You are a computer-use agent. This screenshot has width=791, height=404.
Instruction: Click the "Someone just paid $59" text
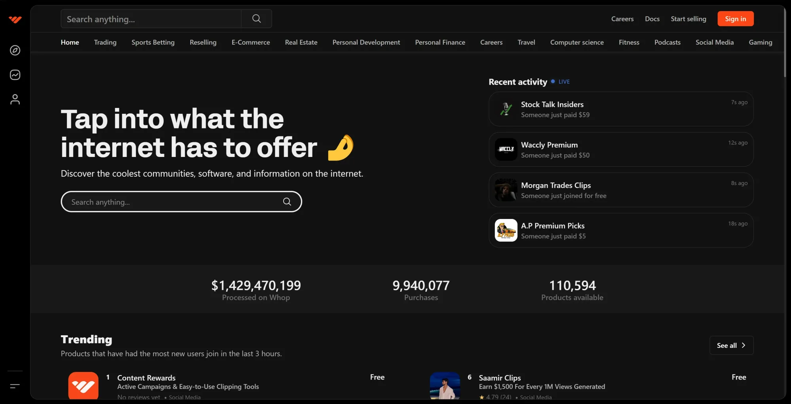pyautogui.click(x=555, y=115)
